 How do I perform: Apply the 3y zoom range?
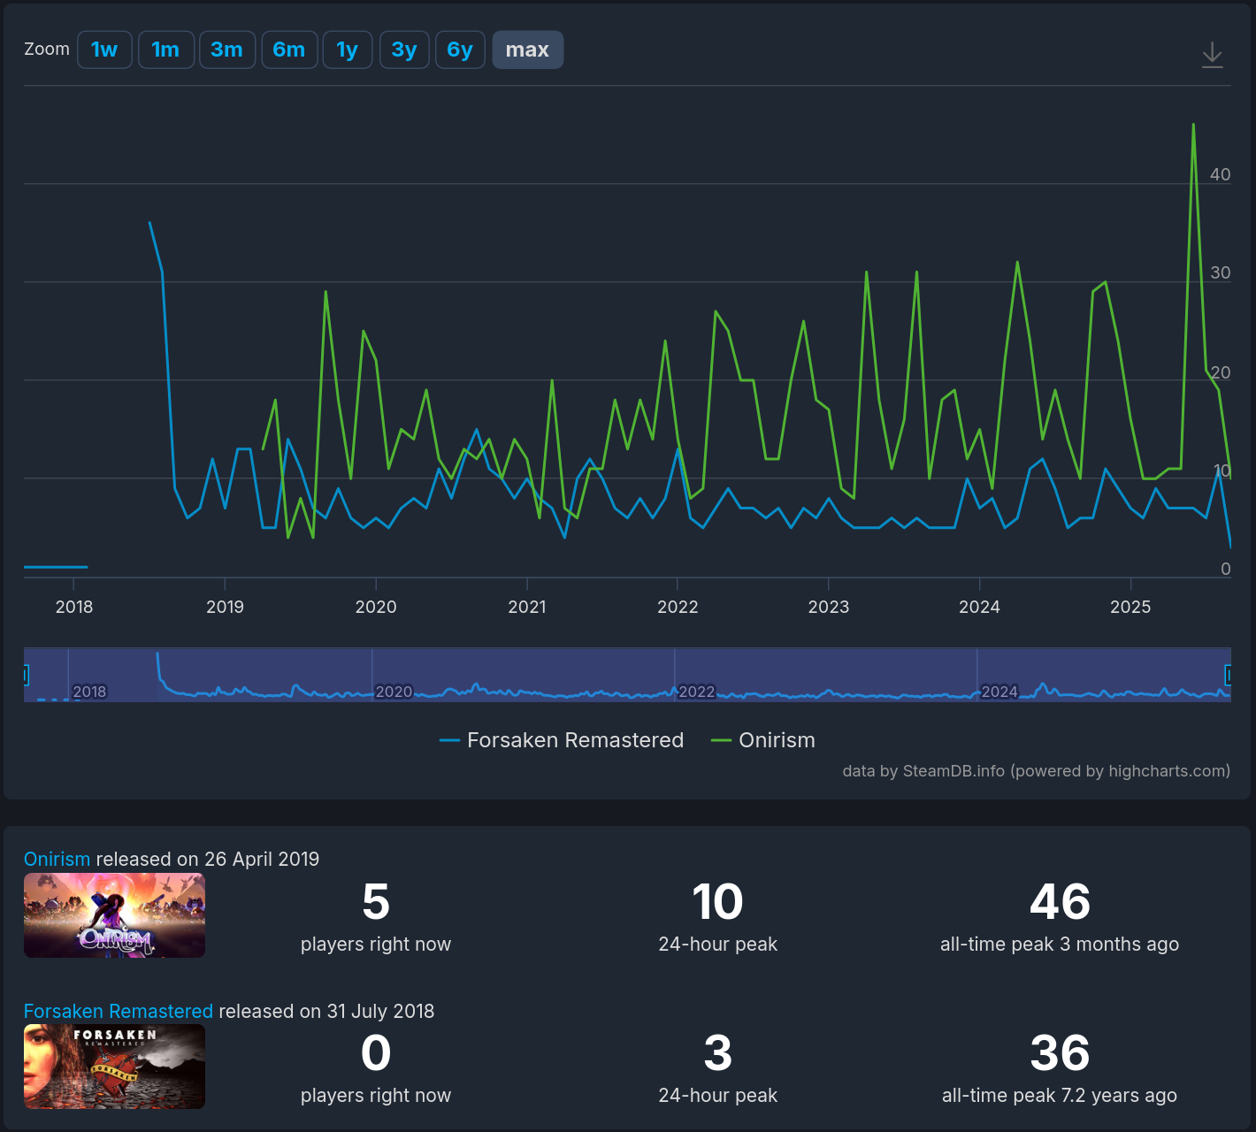pyautogui.click(x=404, y=50)
